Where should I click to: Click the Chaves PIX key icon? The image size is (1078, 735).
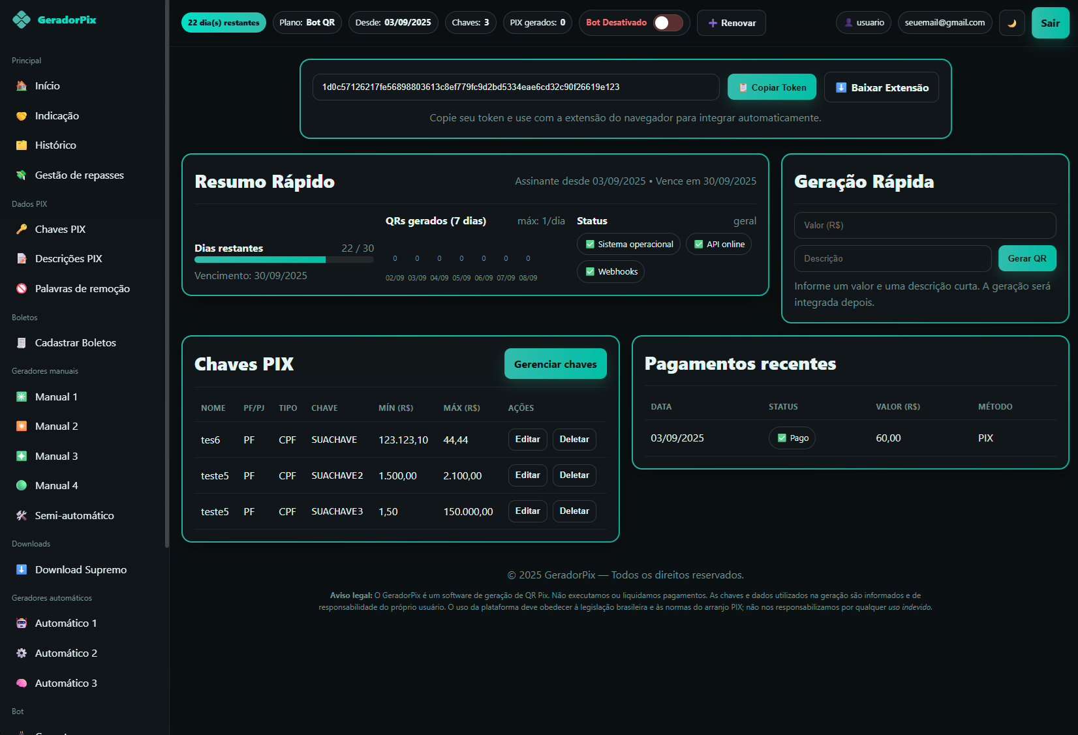22,230
